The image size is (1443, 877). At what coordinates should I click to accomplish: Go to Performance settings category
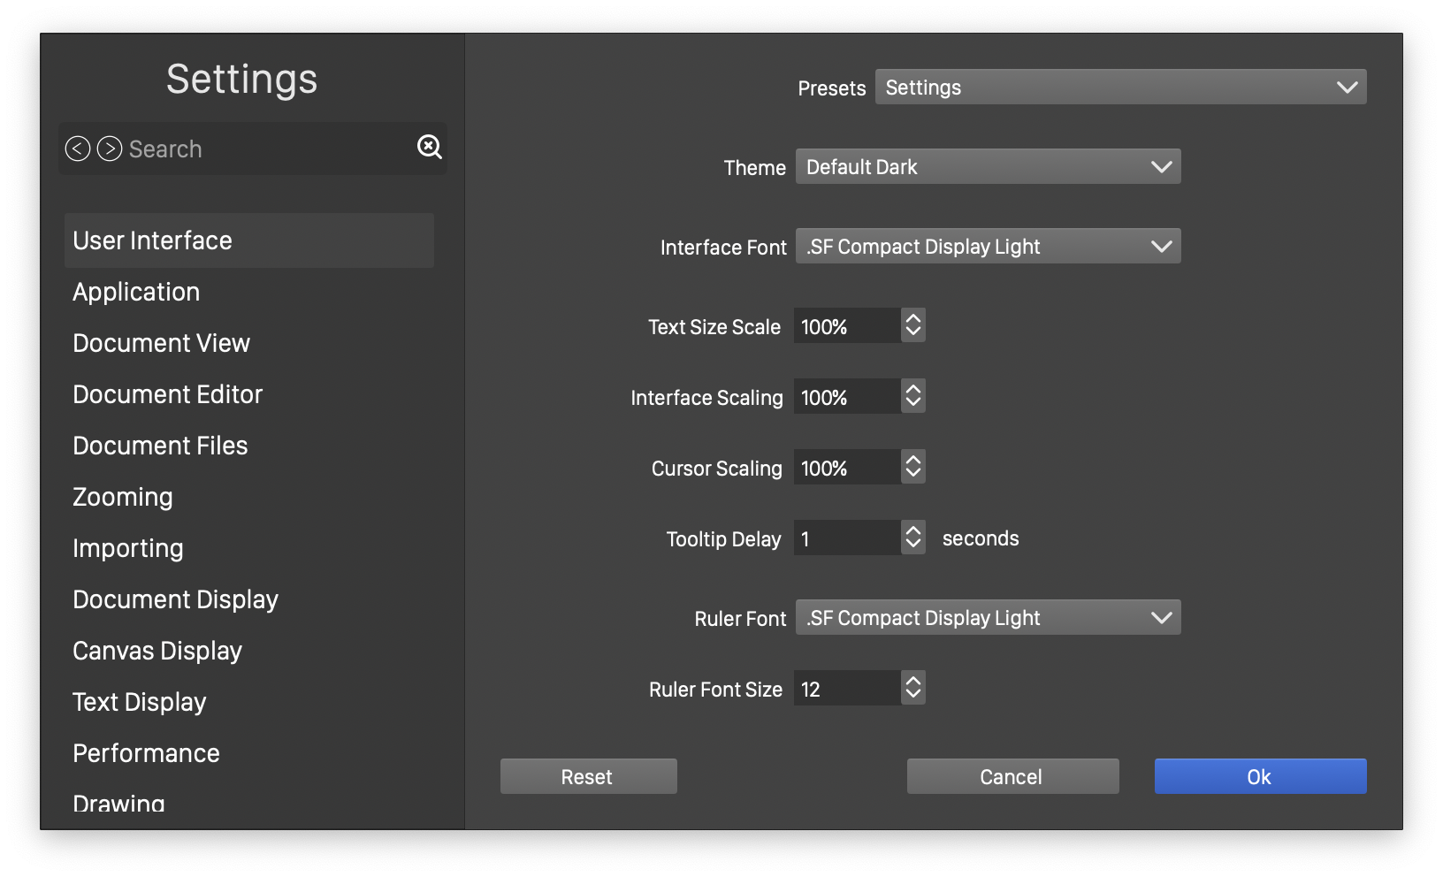[146, 753]
